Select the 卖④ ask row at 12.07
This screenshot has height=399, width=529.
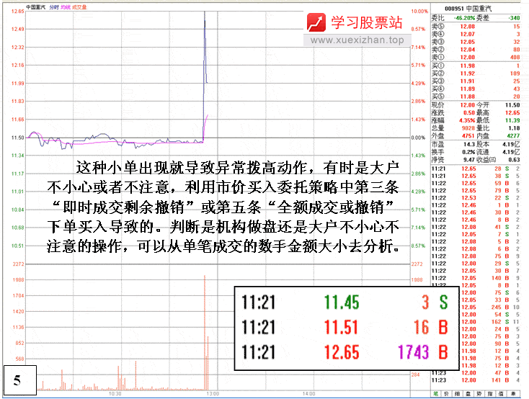pyautogui.click(x=476, y=34)
